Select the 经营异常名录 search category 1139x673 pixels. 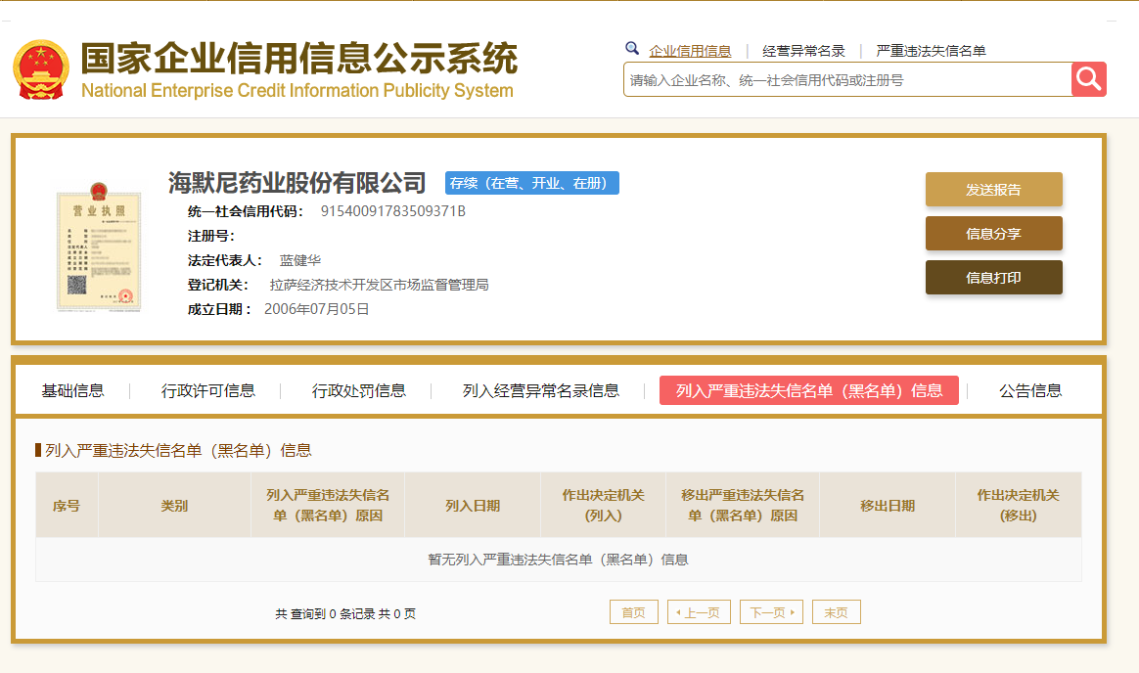(803, 51)
